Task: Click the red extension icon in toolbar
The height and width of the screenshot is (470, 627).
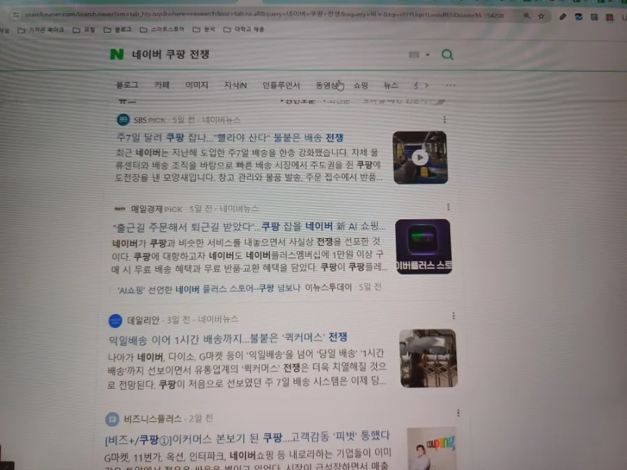Action: (x=610, y=17)
